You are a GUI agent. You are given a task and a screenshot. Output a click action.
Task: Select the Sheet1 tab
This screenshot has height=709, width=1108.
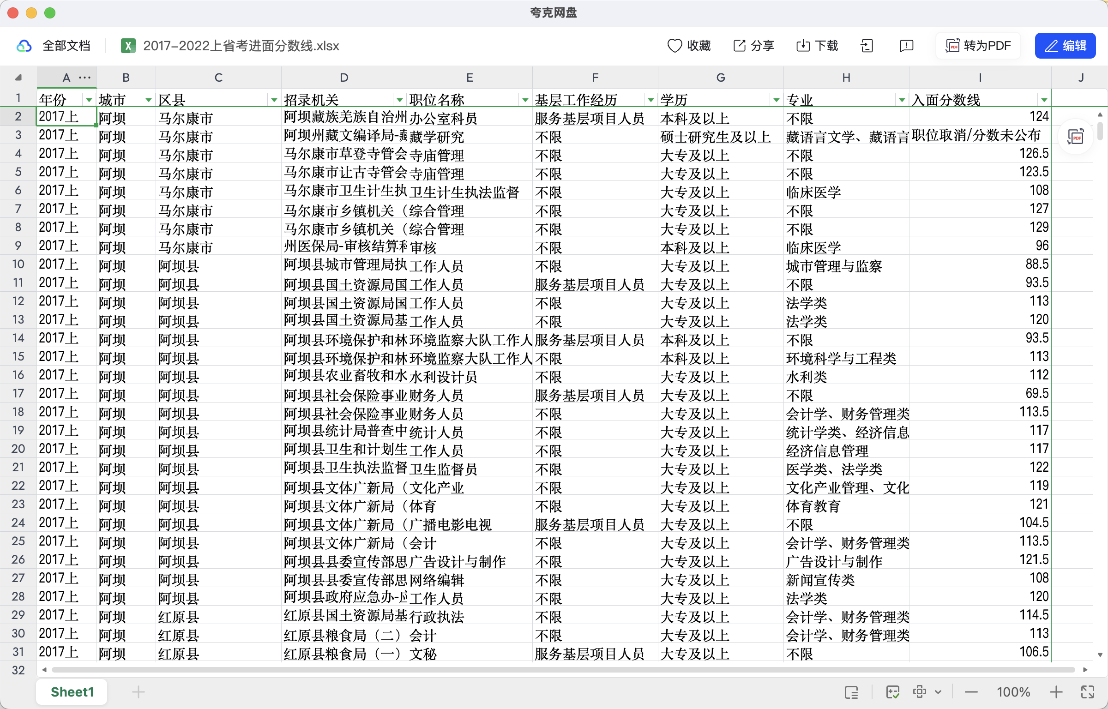pyautogui.click(x=72, y=692)
